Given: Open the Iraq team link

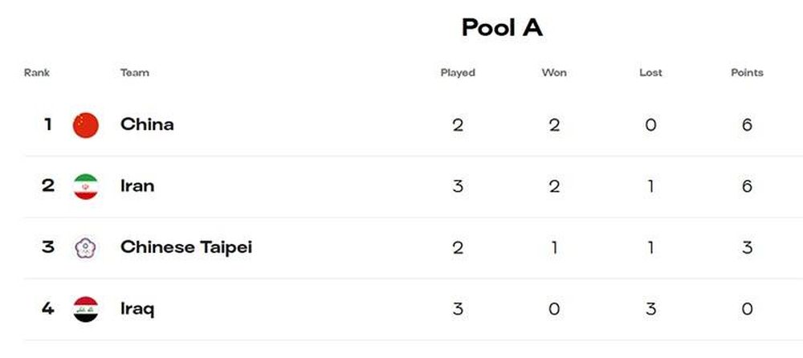Looking at the screenshot, I should tap(137, 309).
